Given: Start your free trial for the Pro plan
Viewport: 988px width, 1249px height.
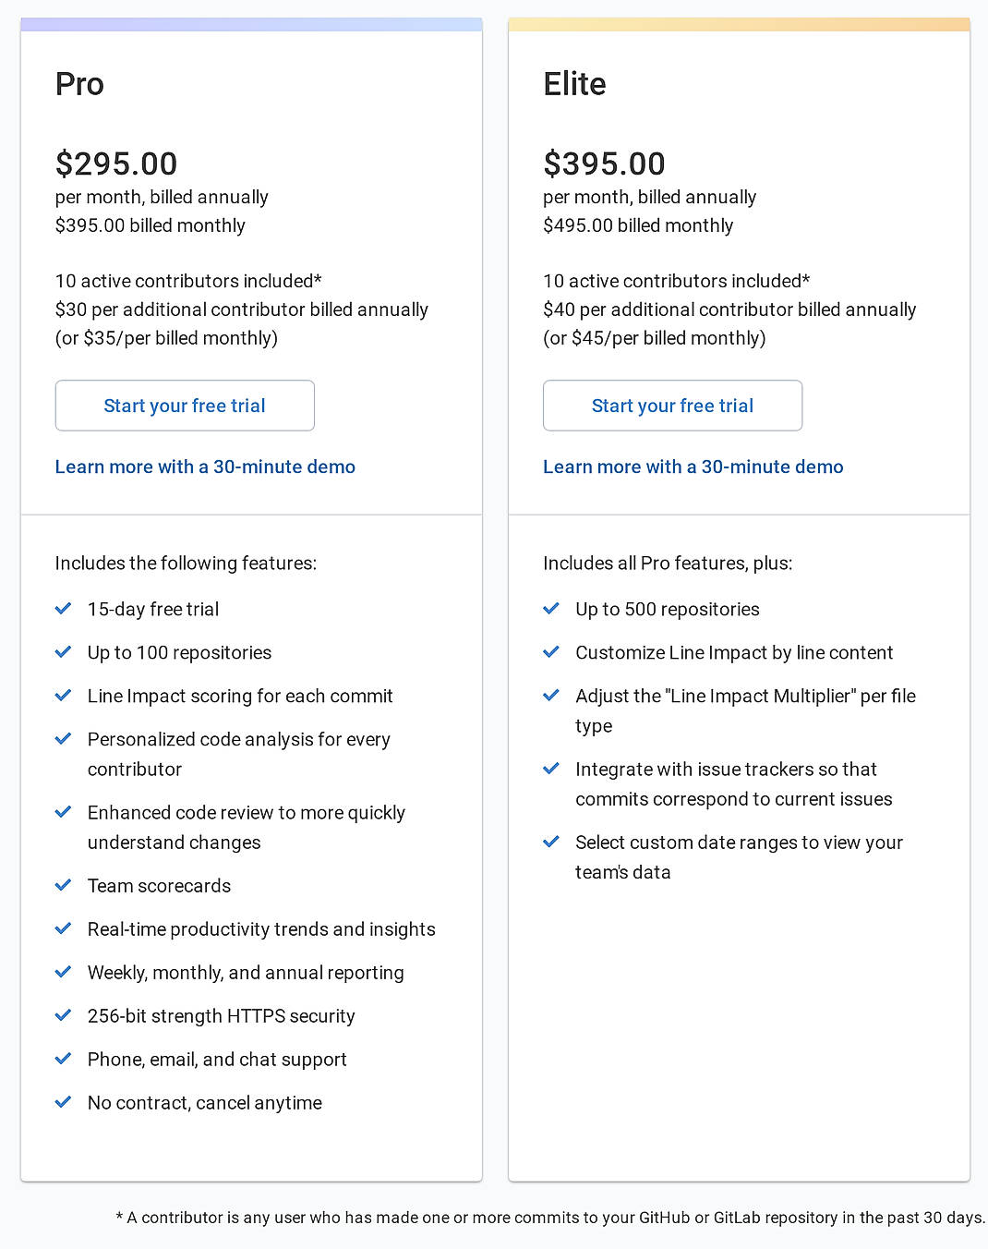Looking at the screenshot, I should click(x=185, y=406).
